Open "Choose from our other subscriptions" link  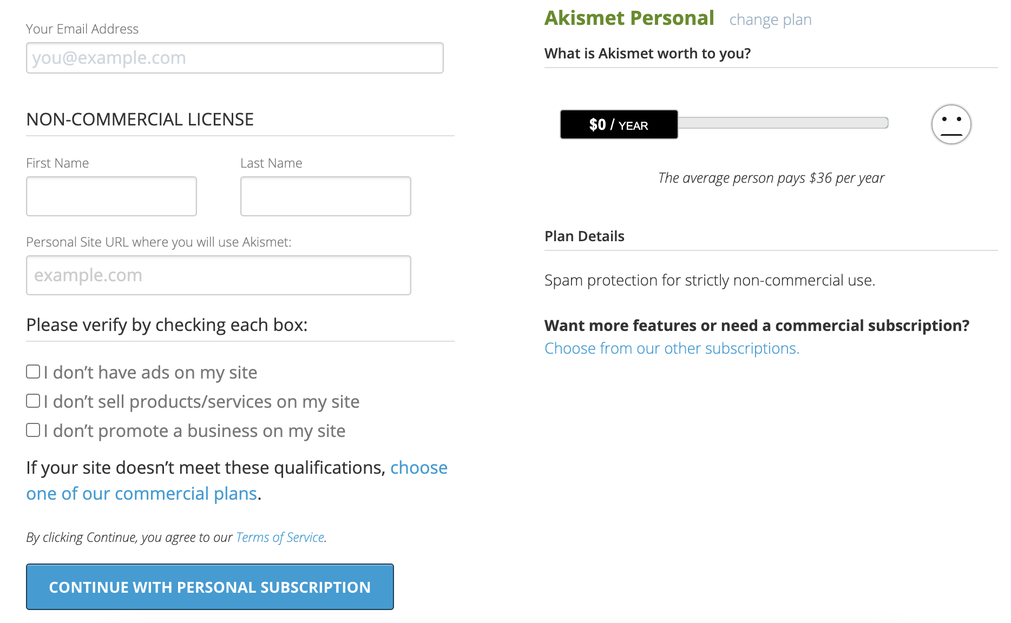coord(672,348)
